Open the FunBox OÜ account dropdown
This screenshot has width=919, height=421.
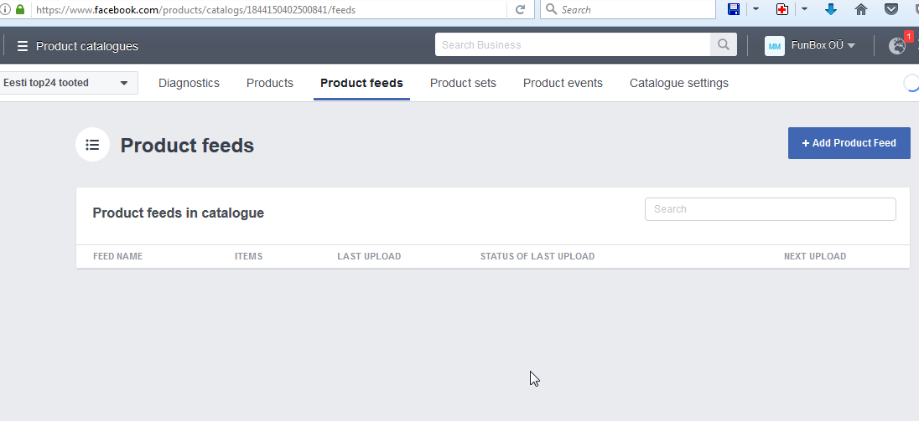811,45
